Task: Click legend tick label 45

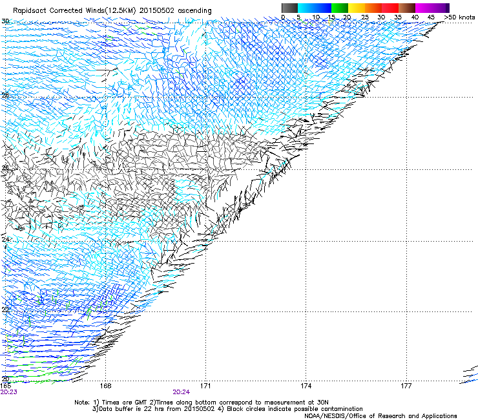Action: click(431, 17)
